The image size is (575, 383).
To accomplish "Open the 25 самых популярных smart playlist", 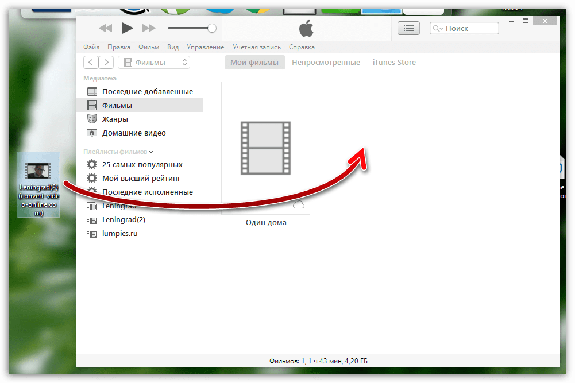I will [142, 164].
